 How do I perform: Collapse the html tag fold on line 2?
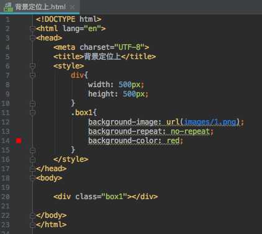coord(32,29)
